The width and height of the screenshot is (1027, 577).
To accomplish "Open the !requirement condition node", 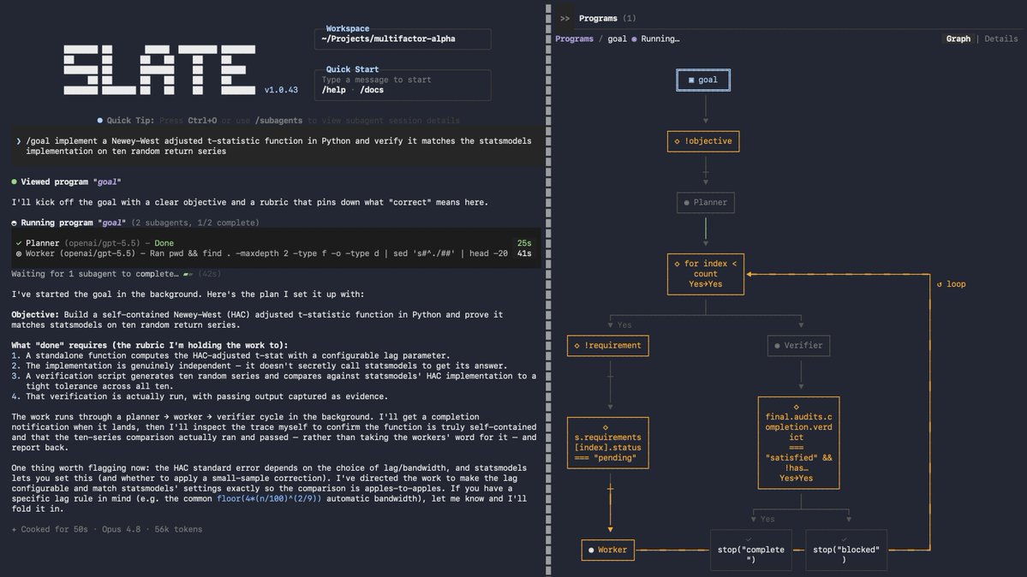I will point(608,345).
